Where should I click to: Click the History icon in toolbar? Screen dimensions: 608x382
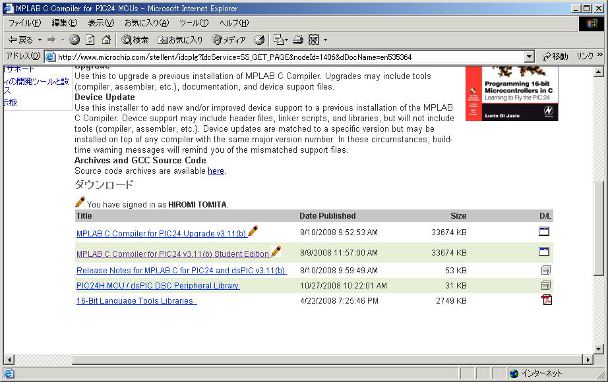coord(259,40)
